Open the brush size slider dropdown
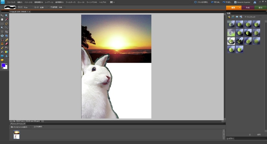267x144 pixels. tap(31, 7)
